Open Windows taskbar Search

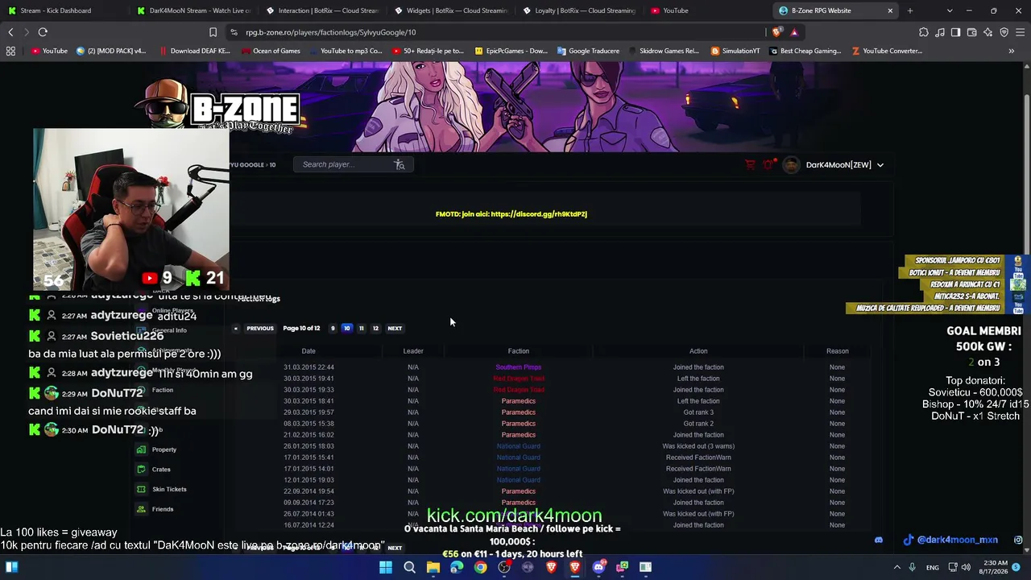point(409,567)
